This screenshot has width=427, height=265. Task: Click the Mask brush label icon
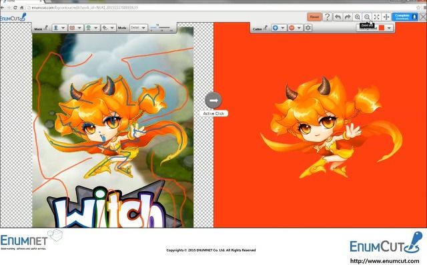pyautogui.click(x=46, y=28)
